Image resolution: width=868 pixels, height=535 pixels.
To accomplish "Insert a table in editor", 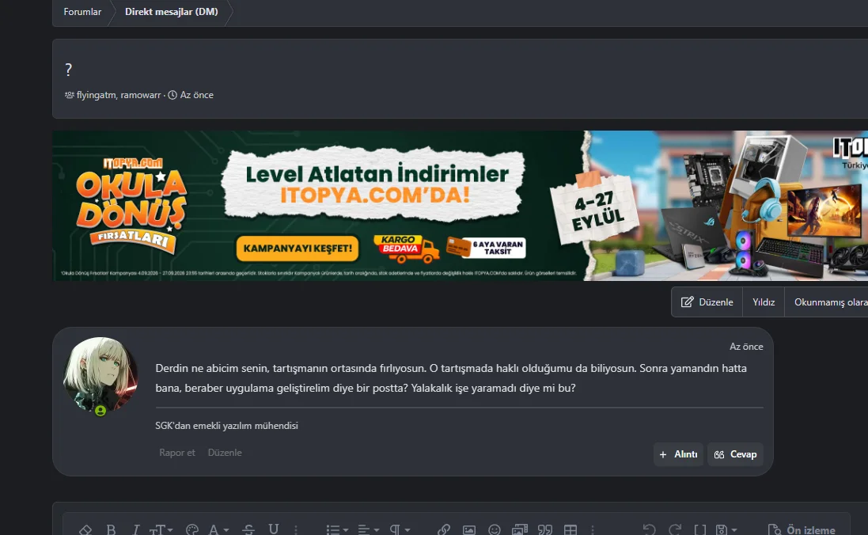I will 570,530.
